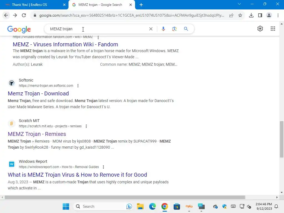Viewport: 284px width, 213px height.
Task: Select MEMZ trojan Google Search tab
Action: [100, 5]
